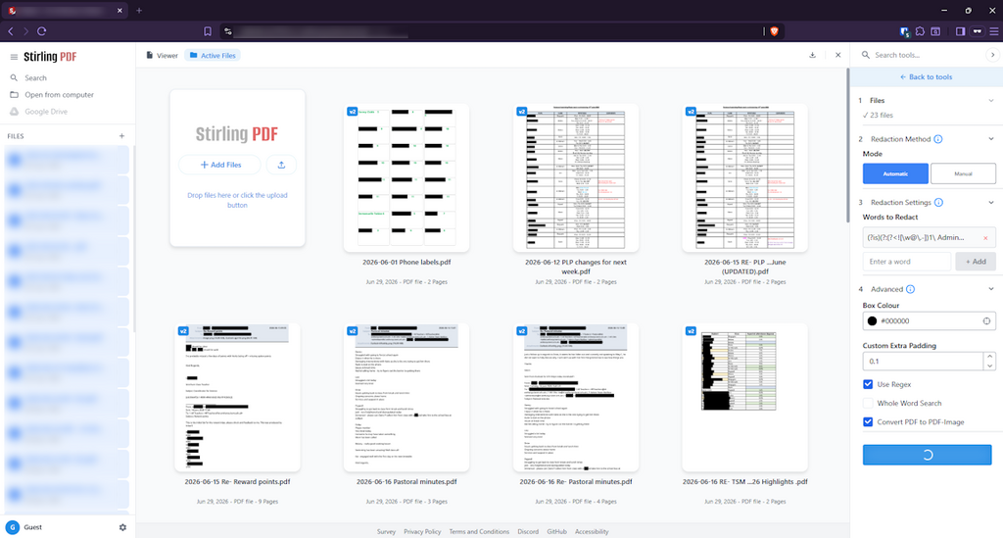
Task: Open the browser hamburger menu
Action: tap(993, 31)
